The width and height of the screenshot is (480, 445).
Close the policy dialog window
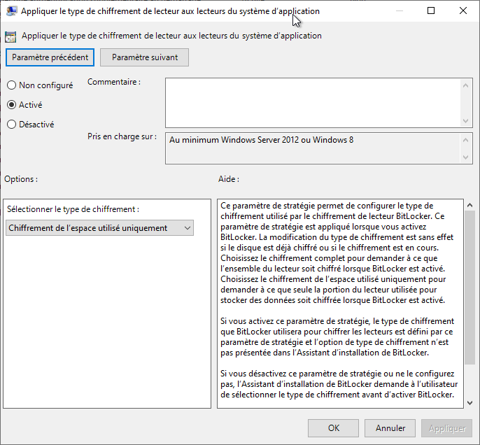pos(463,10)
